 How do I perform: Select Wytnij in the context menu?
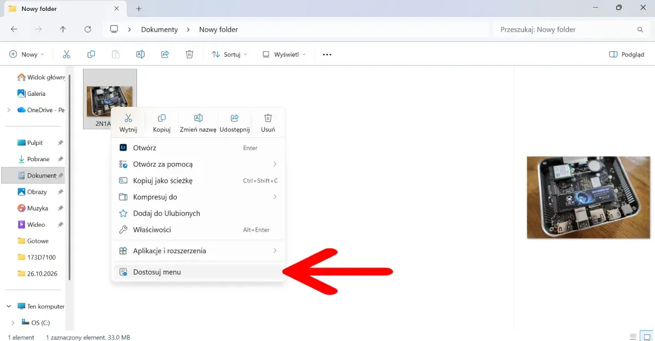coord(128,124)
